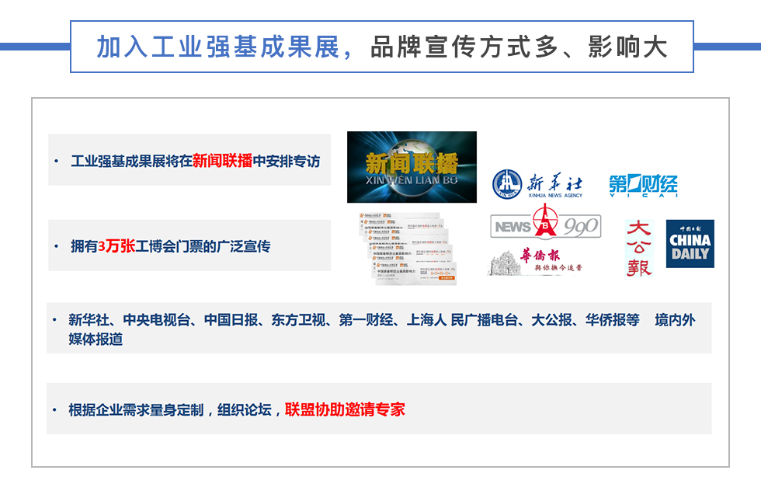The width and height of the screenshot is (761, 498).
Task: Click the text 媒体报道
Action: (96, 339)
